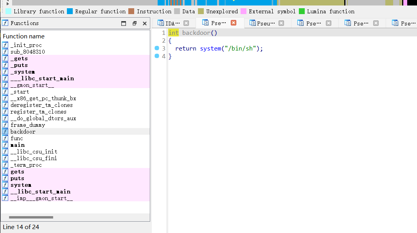Click the 'int' return type keyword
This screenshot has height=233, width=417.
(173, 33)
